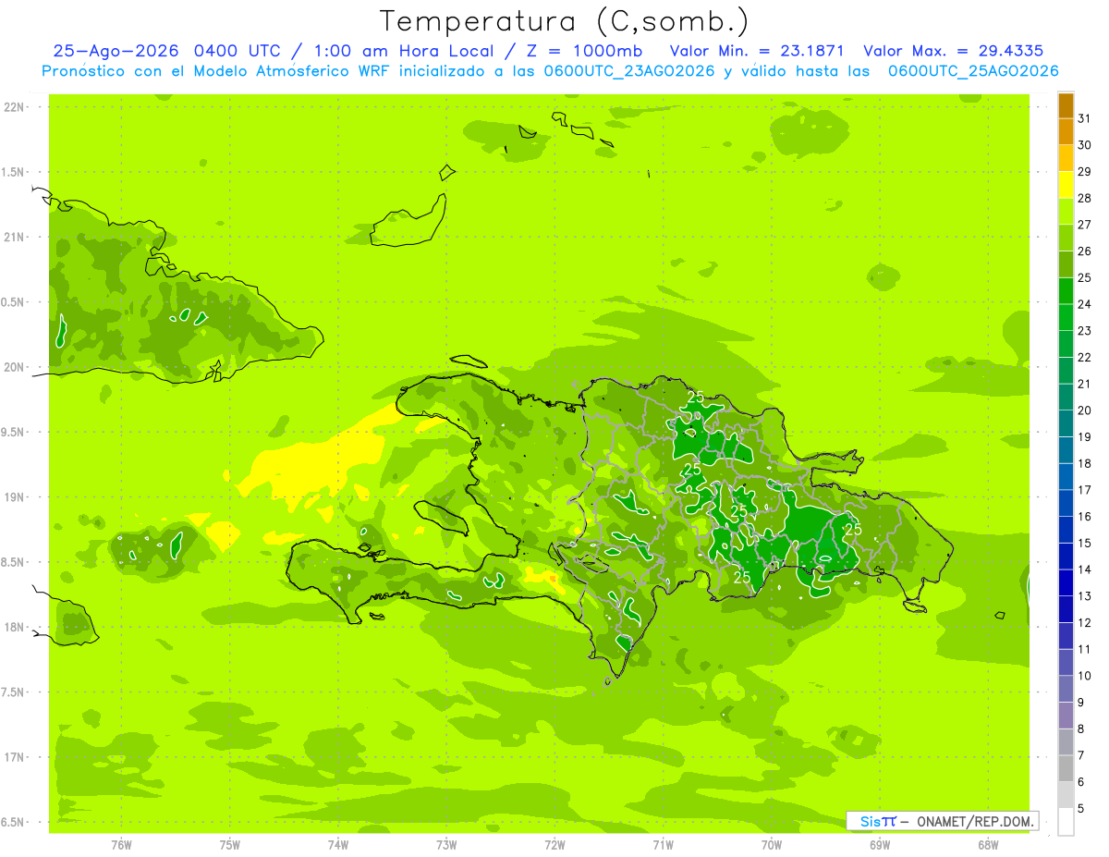Click the legend number '5'
Viewport: 1109px width, 857px height.
coord(1081,809)
